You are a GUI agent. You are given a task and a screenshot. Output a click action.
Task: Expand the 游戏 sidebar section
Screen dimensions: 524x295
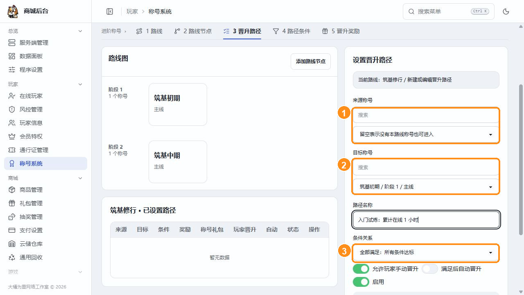(x=80, y=272)
